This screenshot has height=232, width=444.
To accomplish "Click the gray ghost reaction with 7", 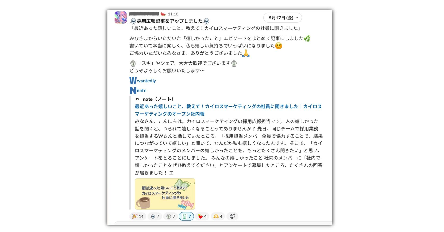I will 171,216.
